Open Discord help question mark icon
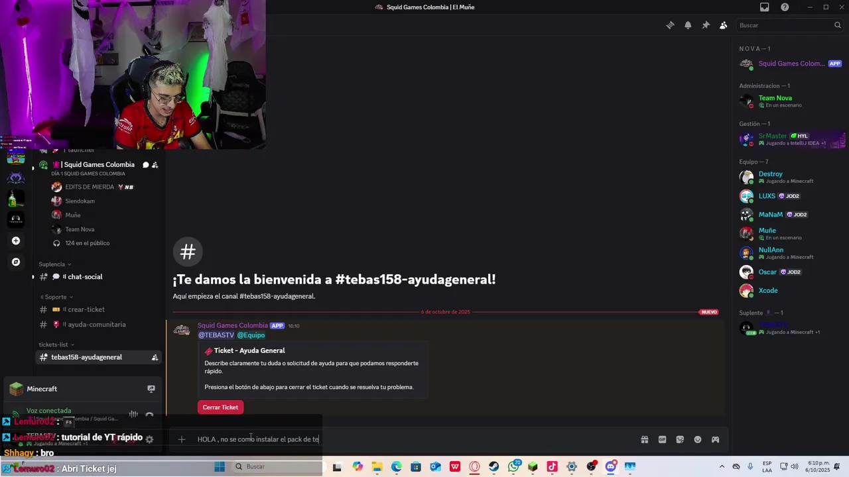 click(x=785, y=7)
